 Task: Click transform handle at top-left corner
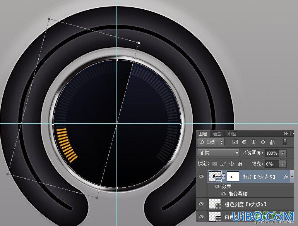[50, 19]
